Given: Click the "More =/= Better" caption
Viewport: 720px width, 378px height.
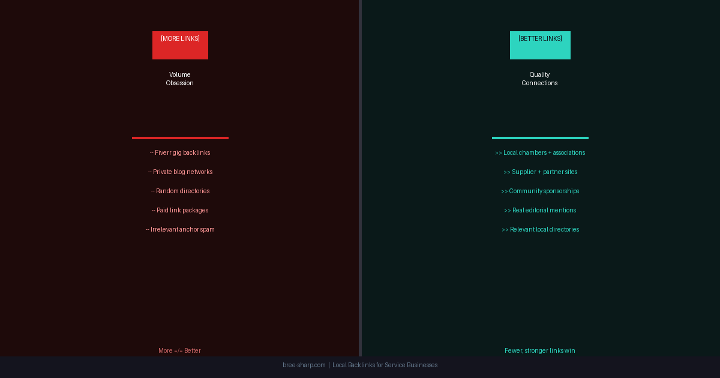Looking at the screenshot, I should (x=179, y=350).
